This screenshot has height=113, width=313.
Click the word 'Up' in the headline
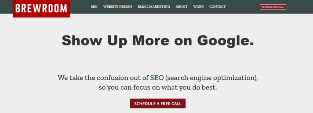tap(117, 41)
